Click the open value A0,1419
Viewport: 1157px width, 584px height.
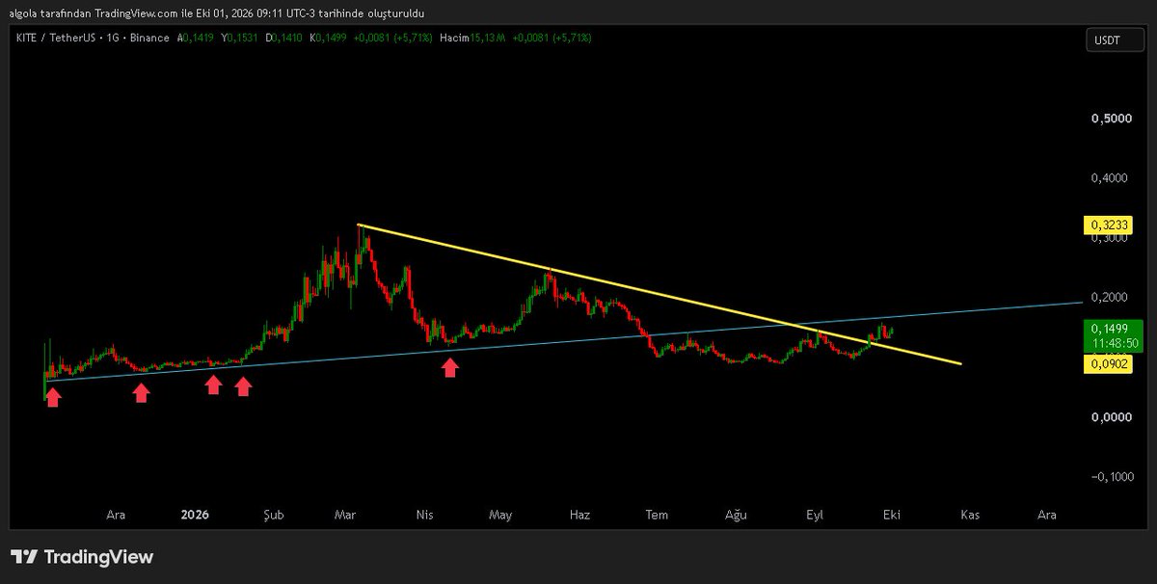(197, 38)
